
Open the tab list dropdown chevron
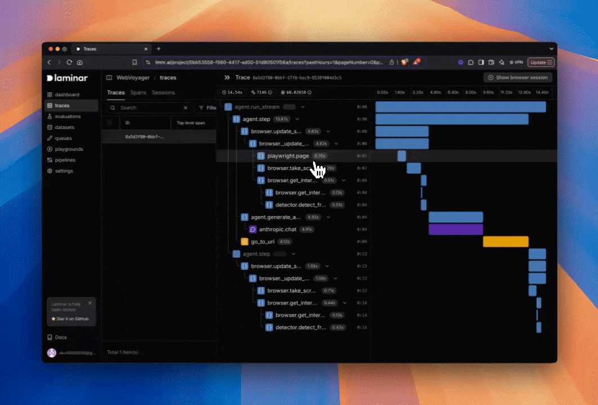551,49
